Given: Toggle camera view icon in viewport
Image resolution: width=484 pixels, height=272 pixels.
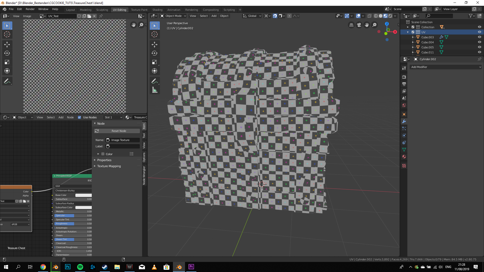Looking at the screenshot, I should tap(359, 25).
